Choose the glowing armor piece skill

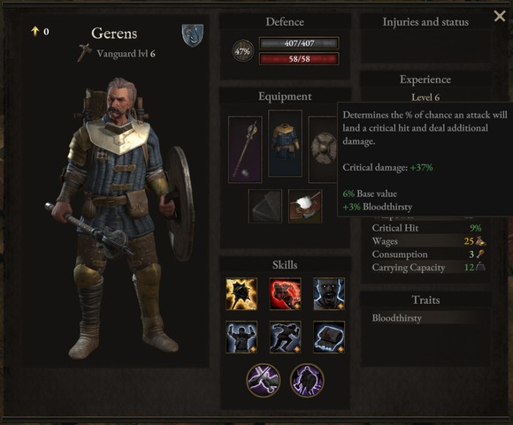pyautogui.click(x=329, y=337)
